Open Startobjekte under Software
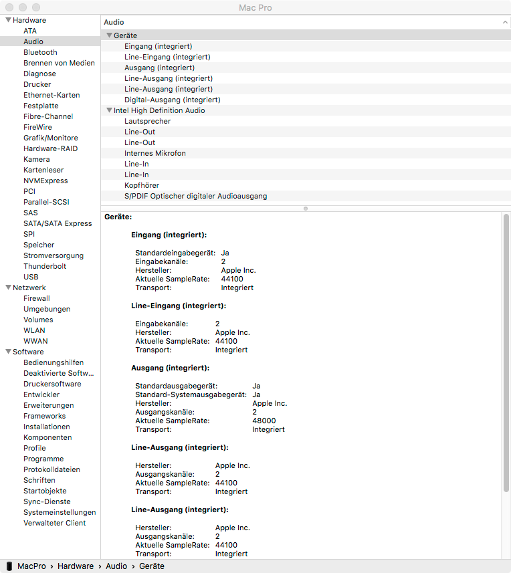This screenshot has width=511, height=573. point(45,491)
